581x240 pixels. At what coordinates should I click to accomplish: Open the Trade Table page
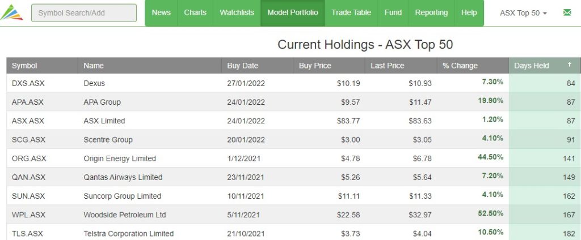coord(351,12)
